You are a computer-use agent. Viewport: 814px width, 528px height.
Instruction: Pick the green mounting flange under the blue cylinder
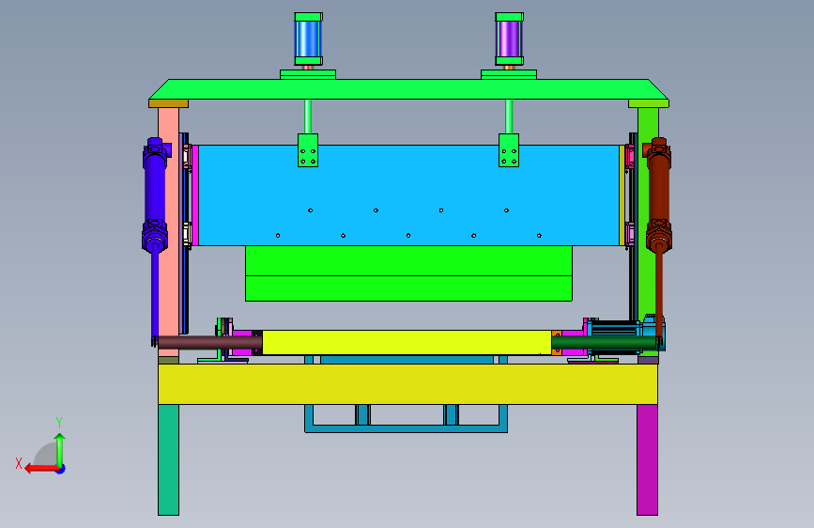308,74
